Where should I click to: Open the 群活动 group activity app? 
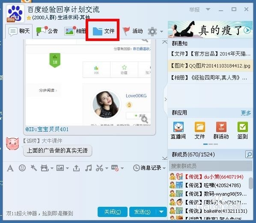point(221,130)
